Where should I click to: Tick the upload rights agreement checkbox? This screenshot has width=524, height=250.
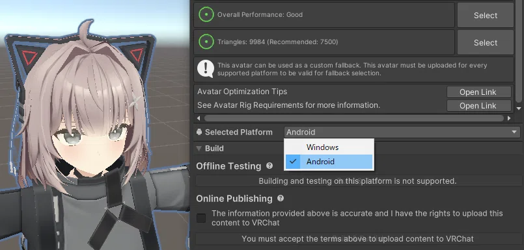[x=201, y=218]
